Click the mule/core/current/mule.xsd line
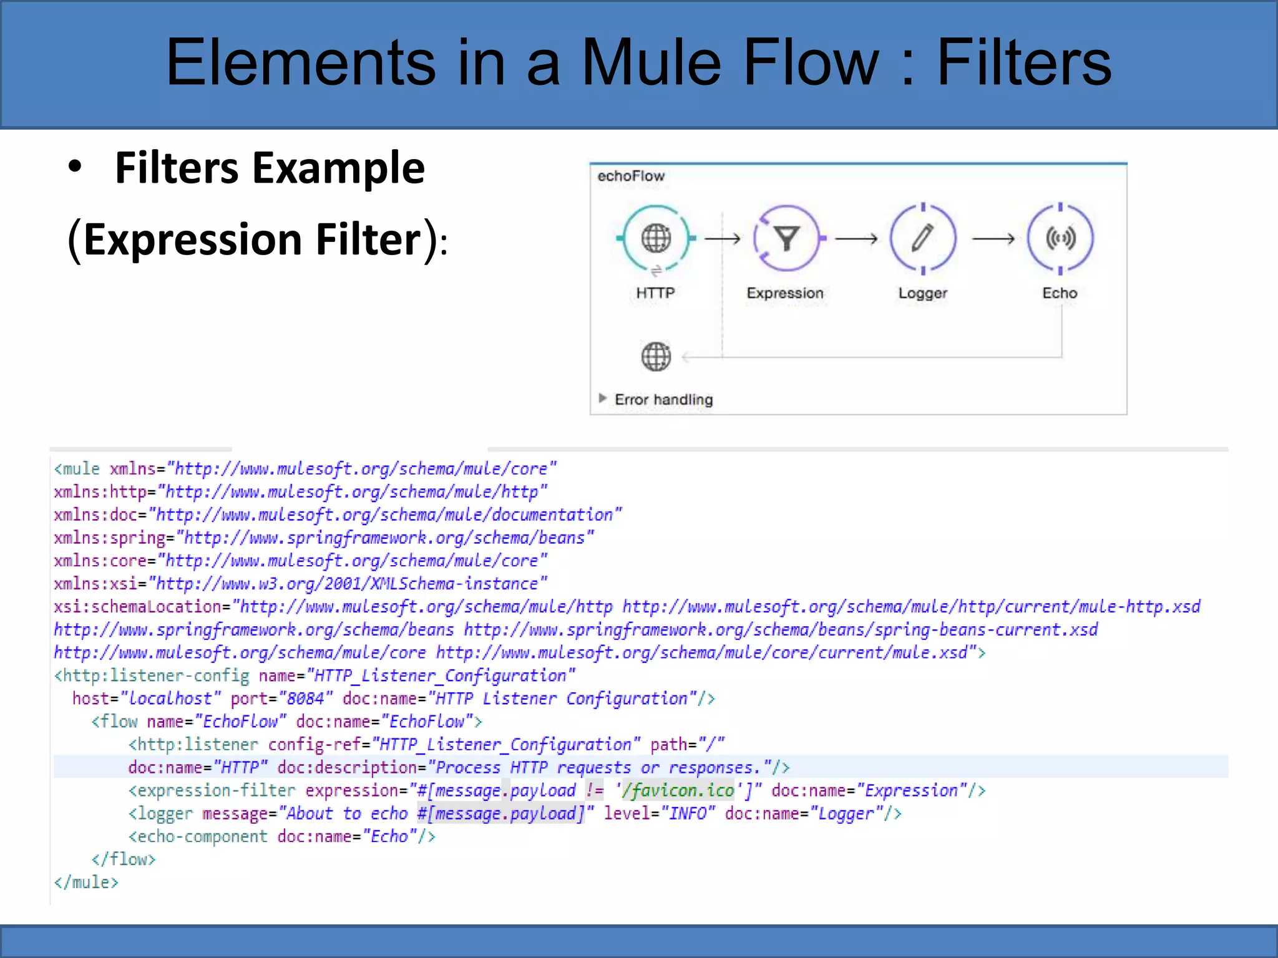Image resolution: width=1278 pixels, height=958 pixels. point(520,653)
